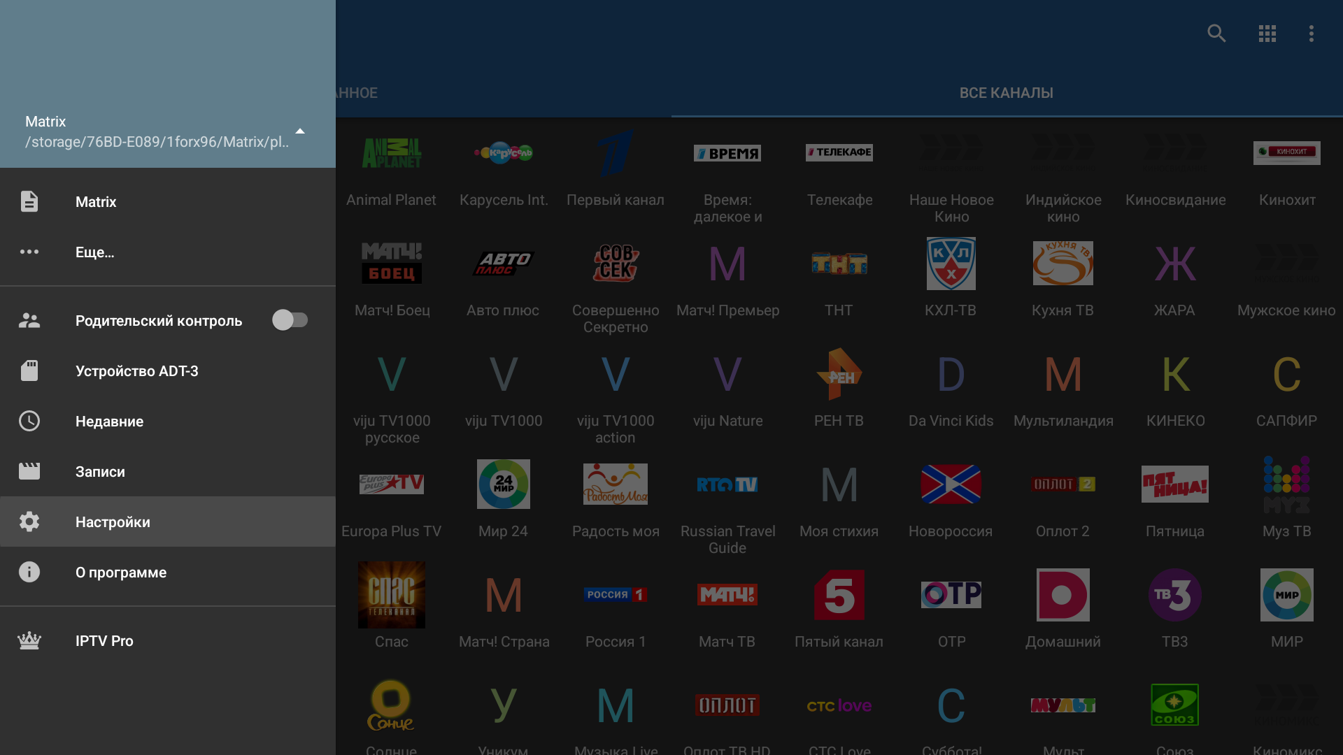The image size is (1343, 755).
Task: Switch to the ВСЕ КАНАЛЫ tab
Action: [1006, 93]
